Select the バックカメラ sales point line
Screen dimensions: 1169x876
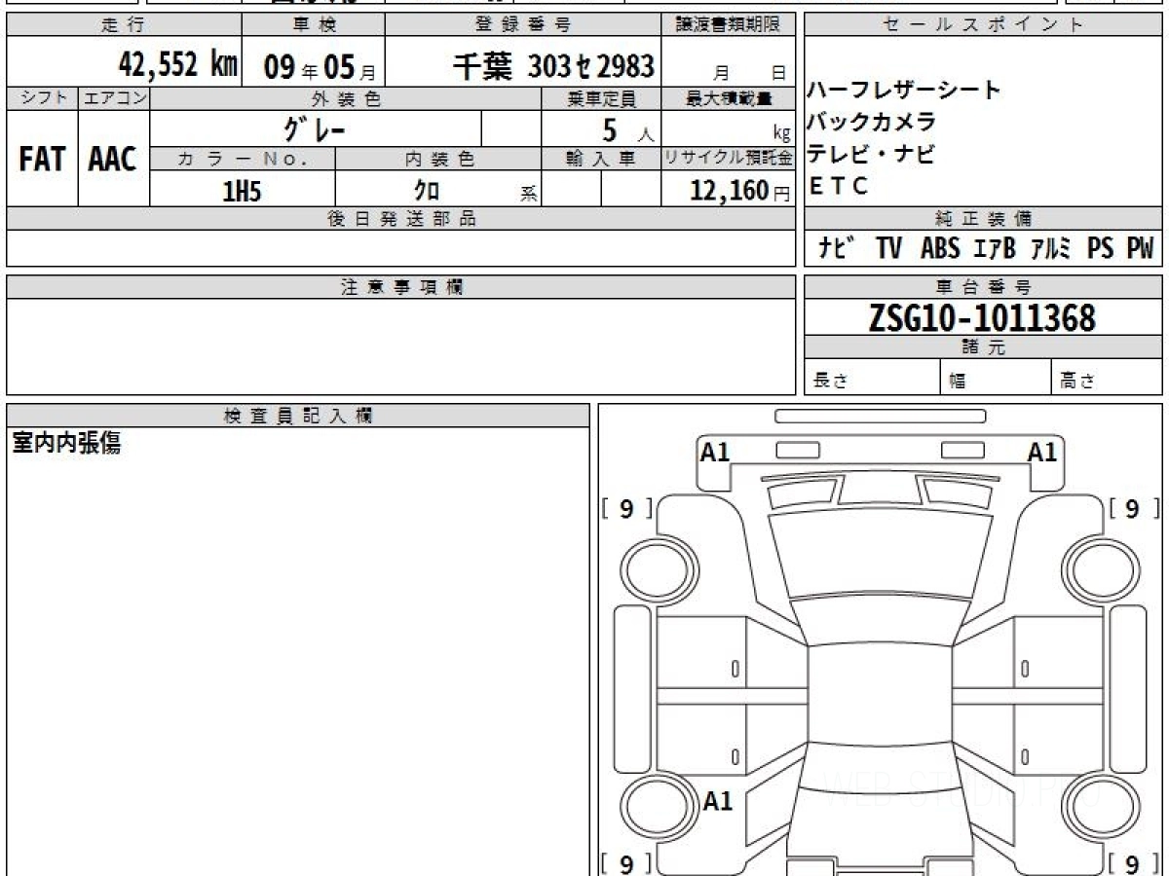tap(872, 123)
